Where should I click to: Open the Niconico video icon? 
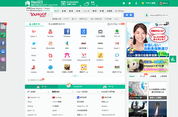[x=100, y=32]
